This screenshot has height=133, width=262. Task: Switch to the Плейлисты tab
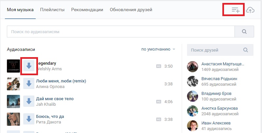tap(52, 10)
